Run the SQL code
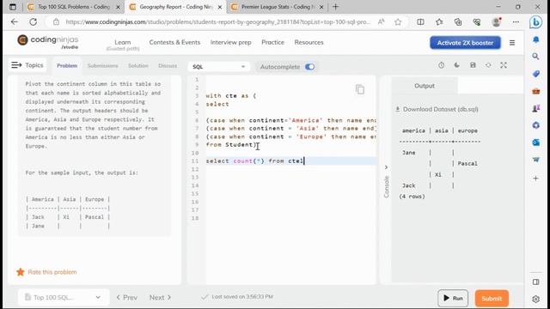 [453, 298]
